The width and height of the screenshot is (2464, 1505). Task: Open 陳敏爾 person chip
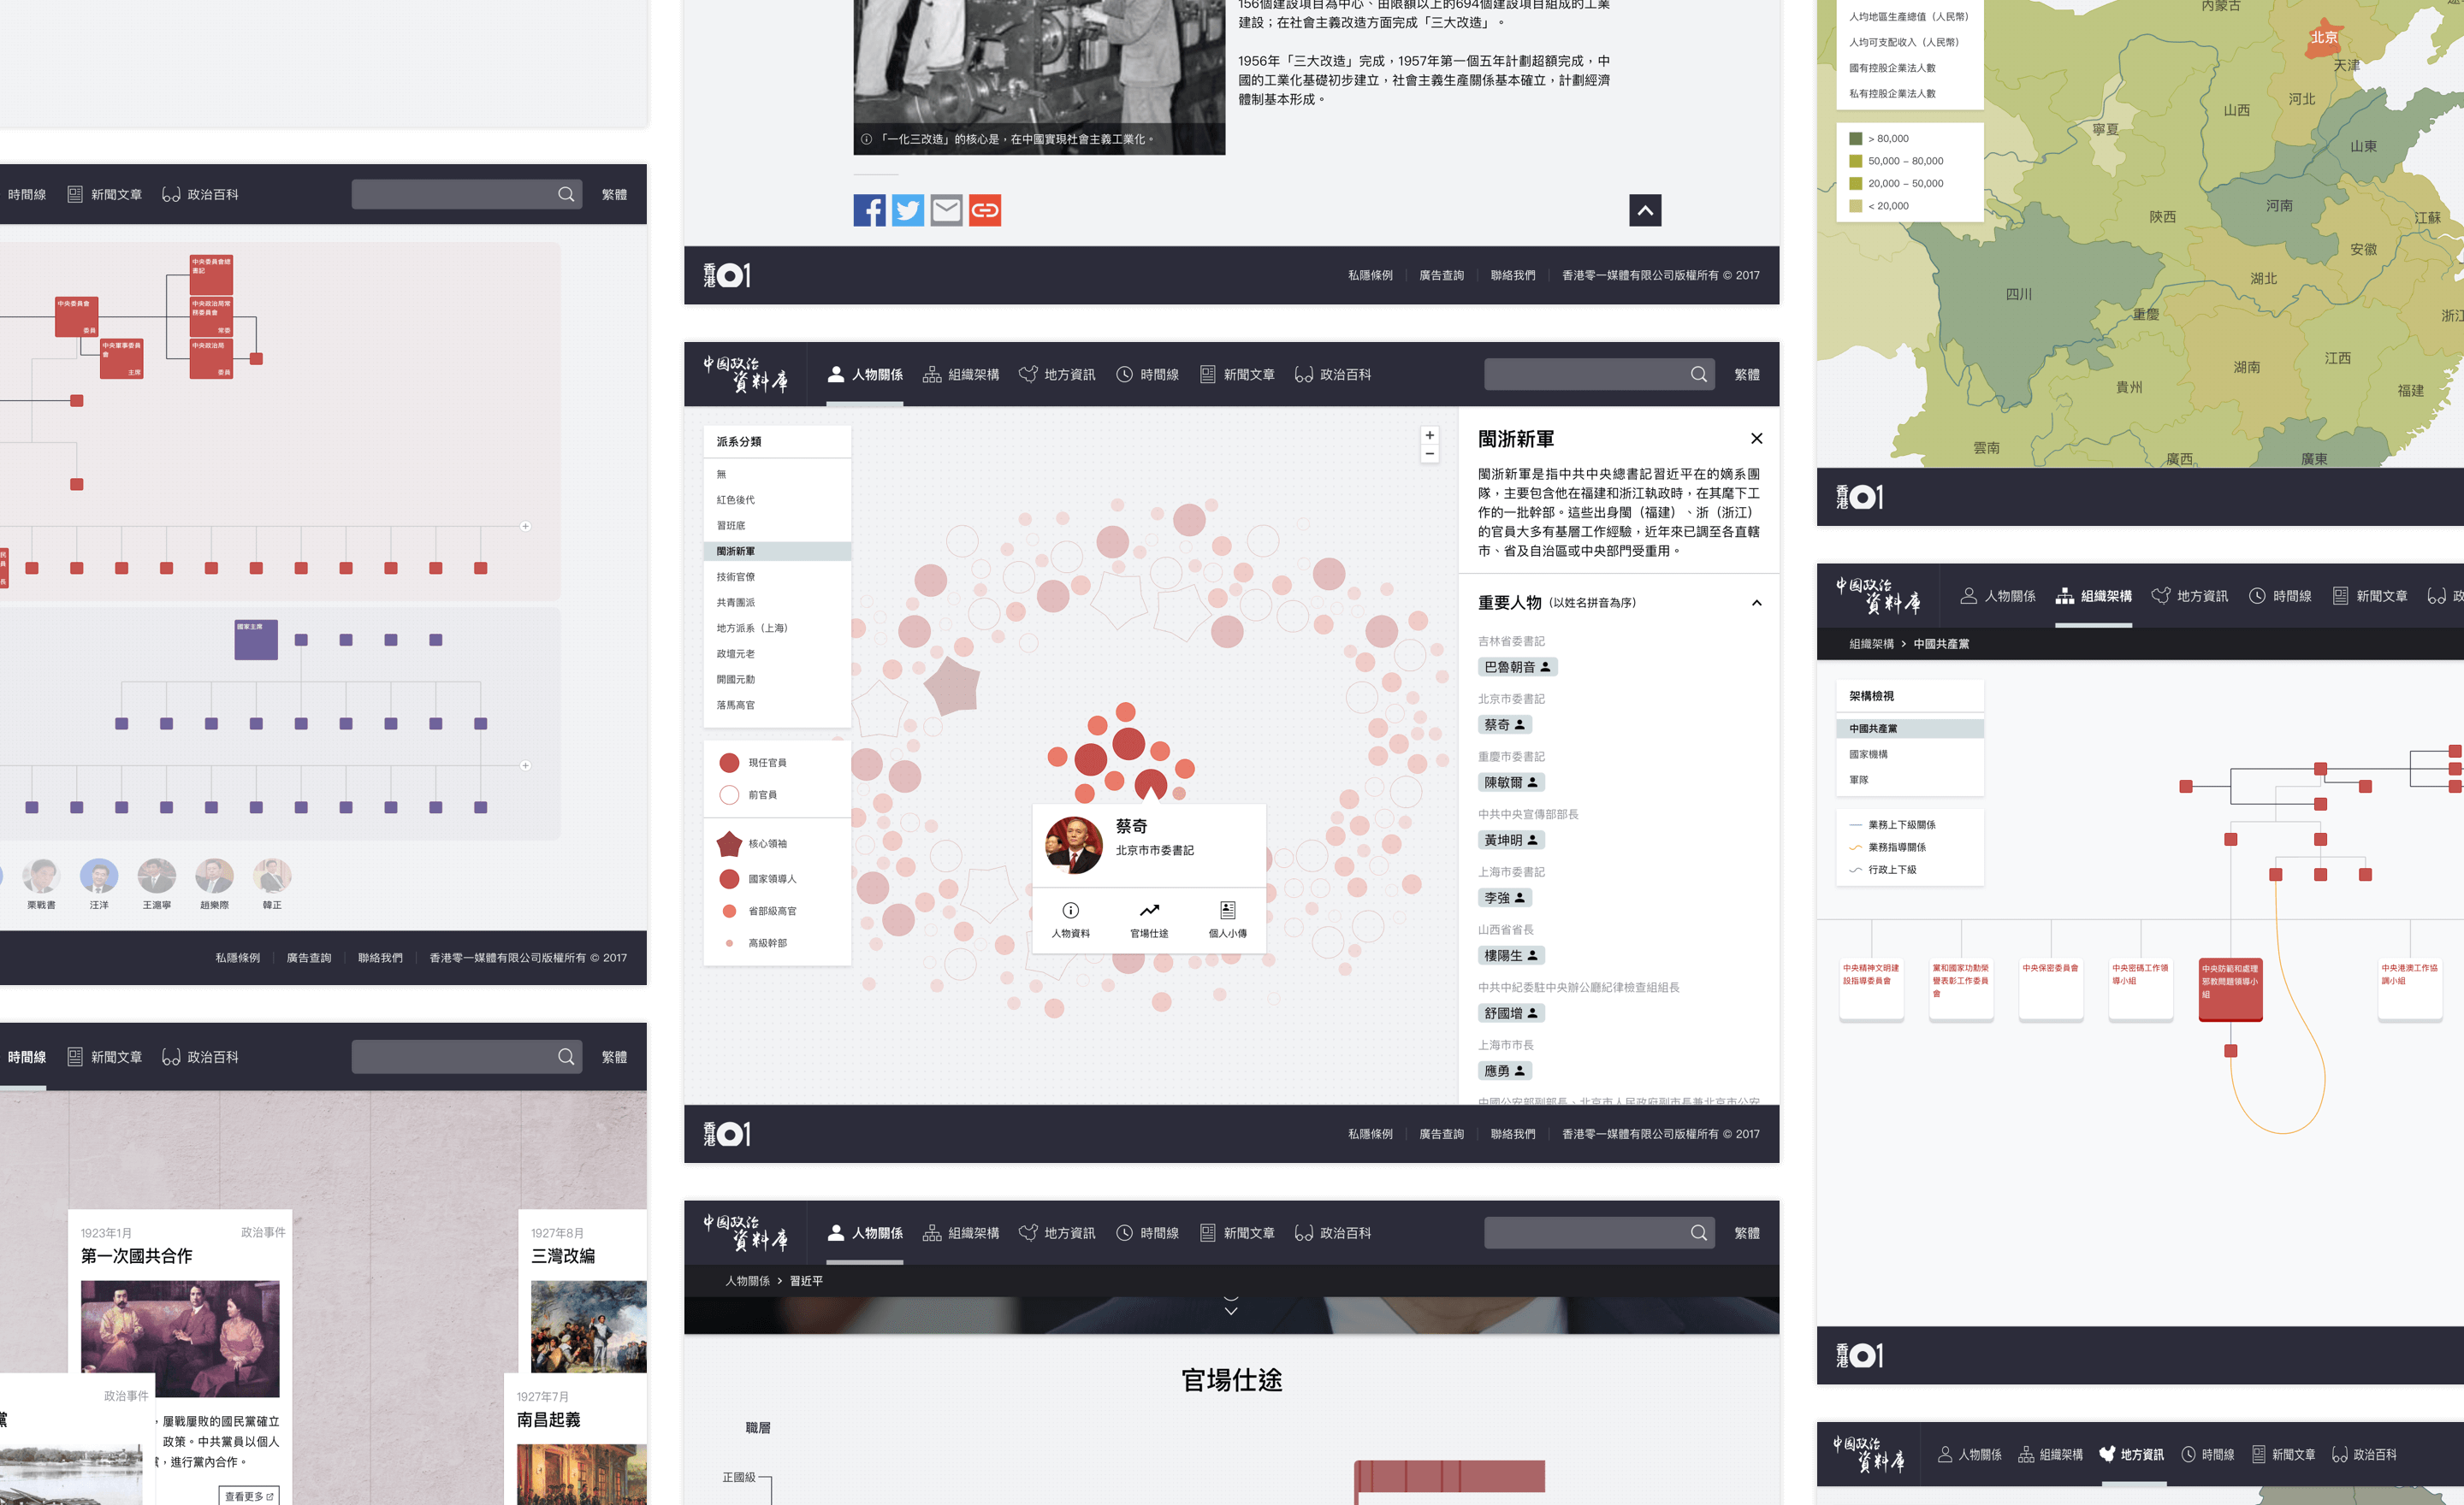(1511, 782)
